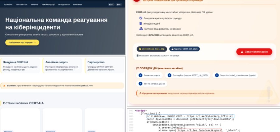Click the first news card thumbnail
280x132 pixels.
20,120
